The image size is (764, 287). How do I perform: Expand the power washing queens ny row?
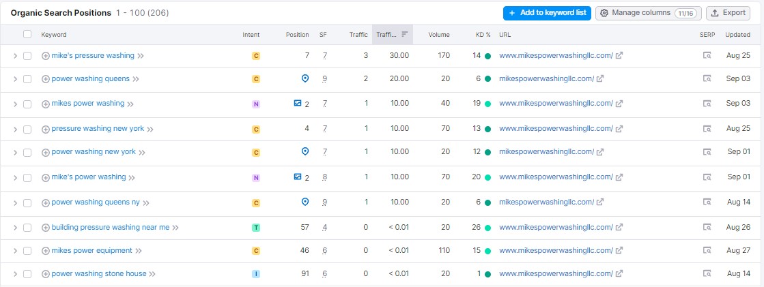pos(15,202)
